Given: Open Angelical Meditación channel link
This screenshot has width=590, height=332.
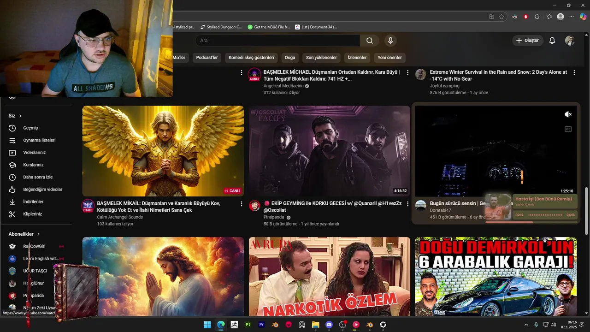Looking at the screenshot, I should [x=283, y=86].
